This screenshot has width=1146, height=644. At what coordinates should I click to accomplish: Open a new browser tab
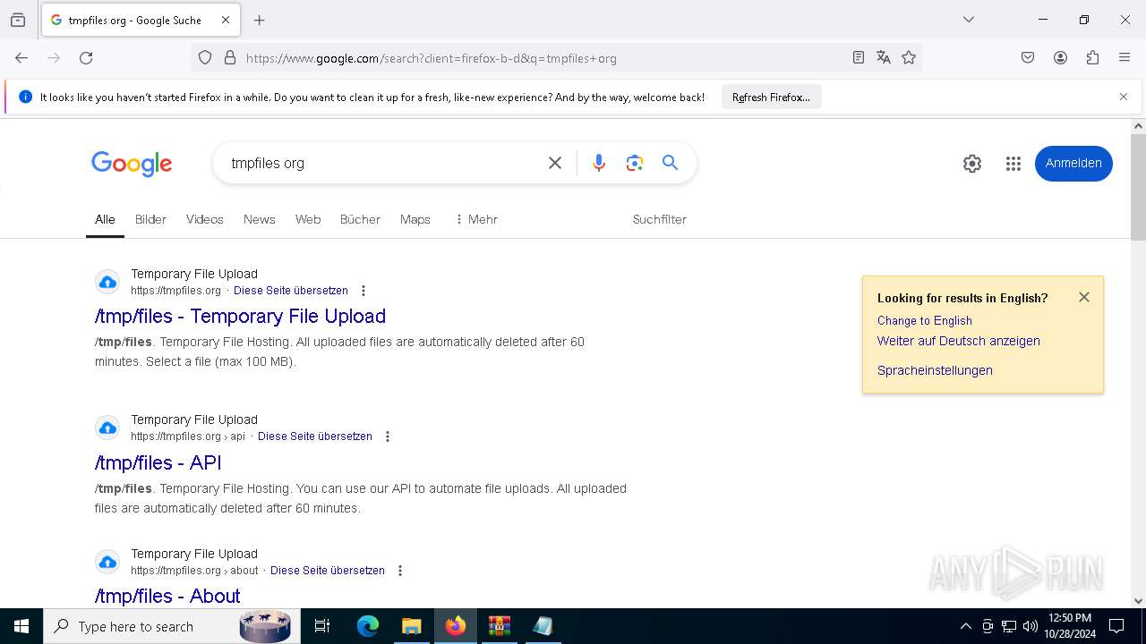(260, 20)
